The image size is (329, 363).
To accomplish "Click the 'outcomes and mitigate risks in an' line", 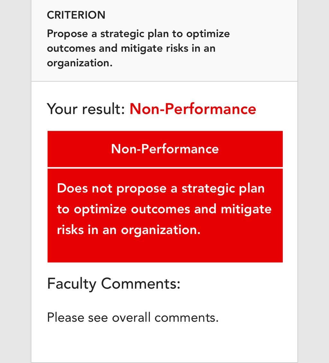I will pos(131,48).
